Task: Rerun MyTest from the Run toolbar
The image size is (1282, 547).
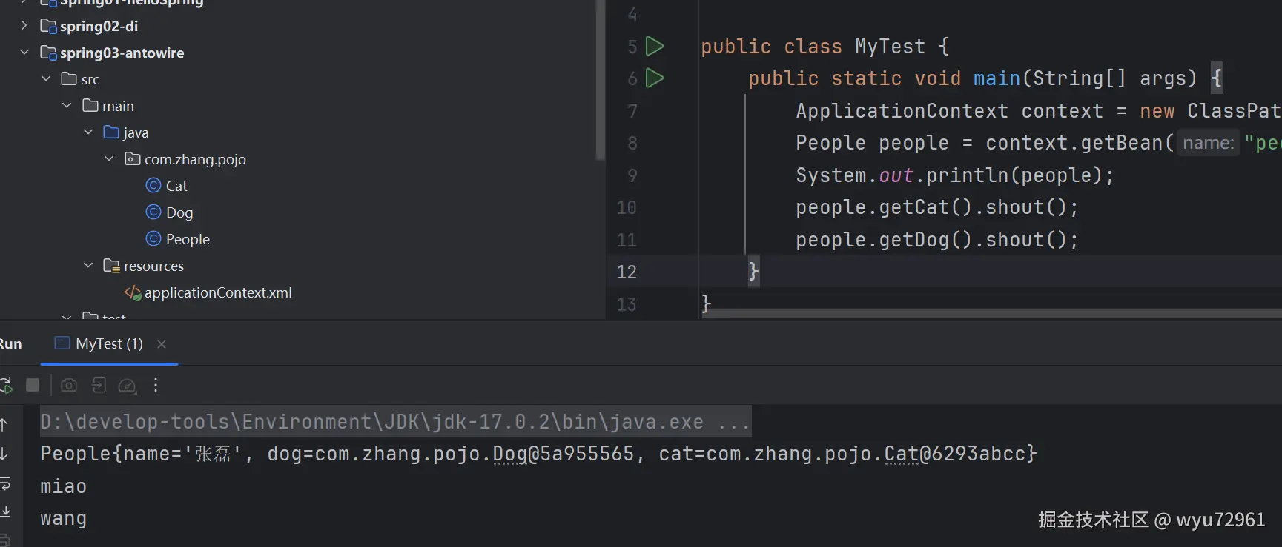Action: click(5, 385)
